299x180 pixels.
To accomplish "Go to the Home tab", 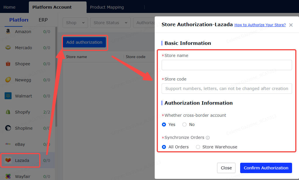I will tap(9, 7).
